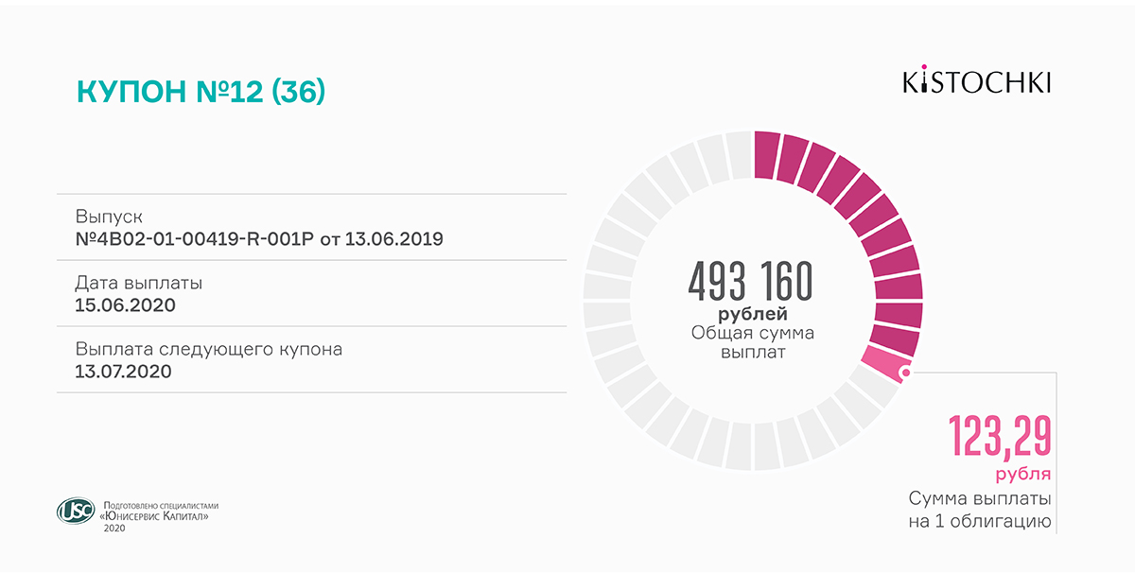This screenshot has width=1135, height=573.
Task: Click the «Юнисервис Капитал» company name
Action: [154, 517]
